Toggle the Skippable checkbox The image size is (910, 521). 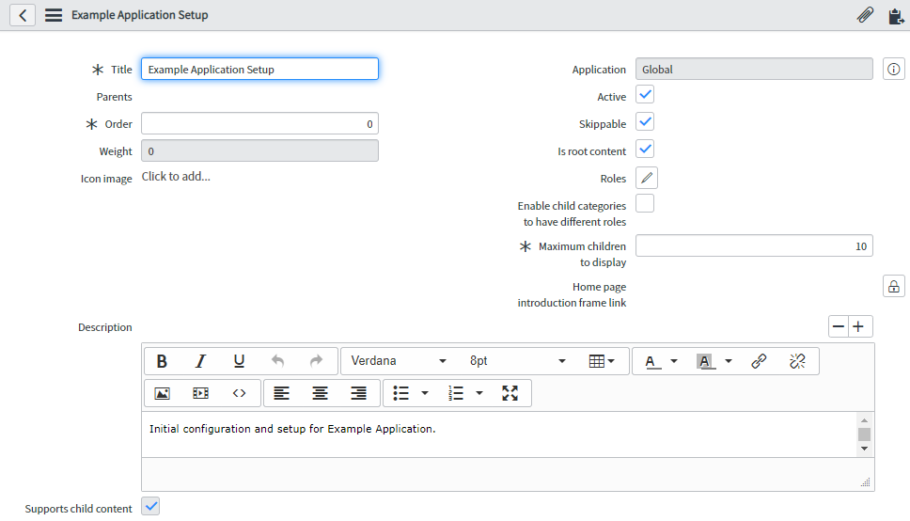[x=645, y=123]
